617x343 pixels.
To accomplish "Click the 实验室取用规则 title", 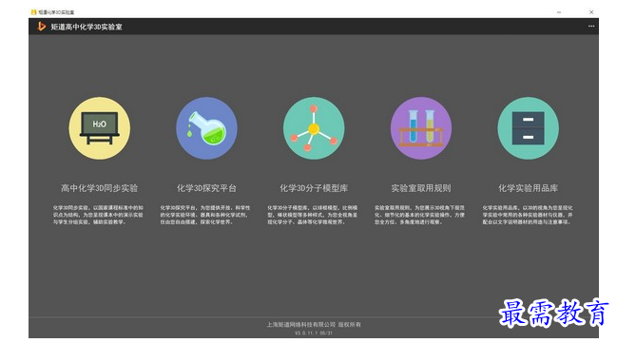I will 421,188.
